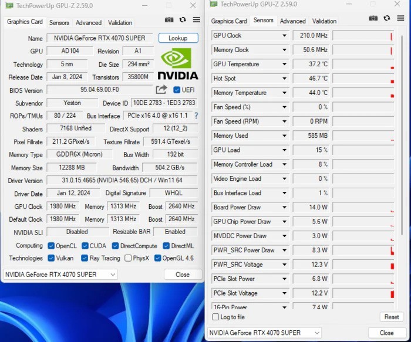Open GPU Clock sensor dropdown arrow
The height and width of the screenshot is (342, 411).
click(x=284, y=35)
